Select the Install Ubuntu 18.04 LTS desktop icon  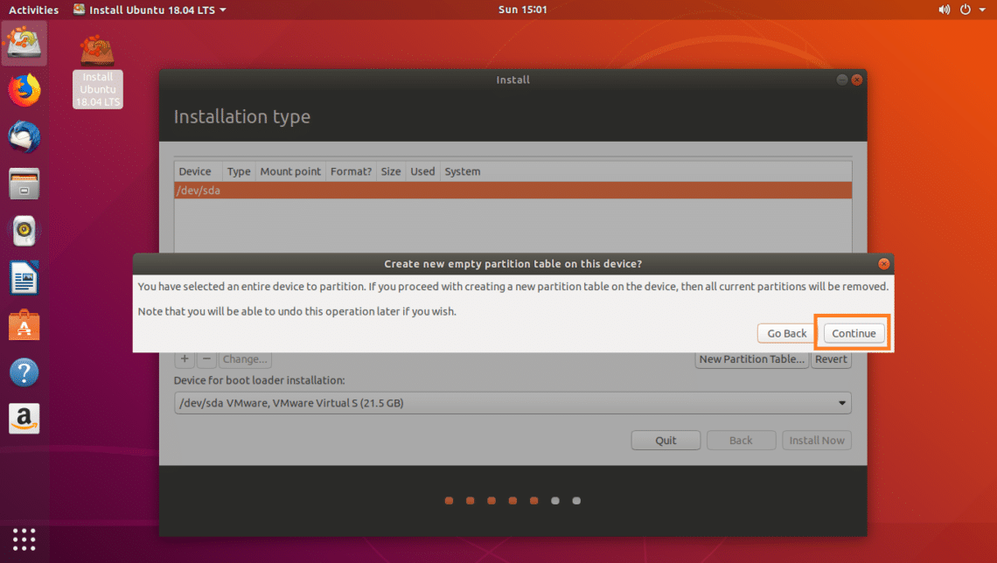pos(98,72)
